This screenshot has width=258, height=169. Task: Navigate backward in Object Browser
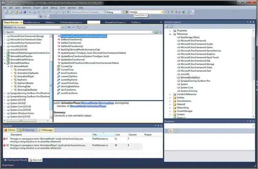69,27
